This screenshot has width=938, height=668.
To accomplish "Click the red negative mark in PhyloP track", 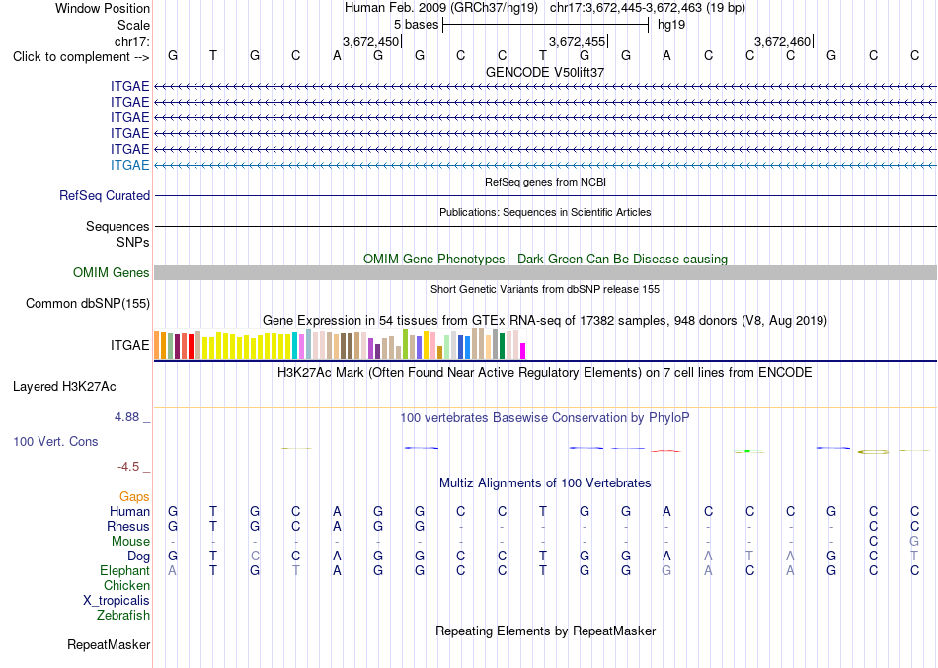I will coord(666,450).
